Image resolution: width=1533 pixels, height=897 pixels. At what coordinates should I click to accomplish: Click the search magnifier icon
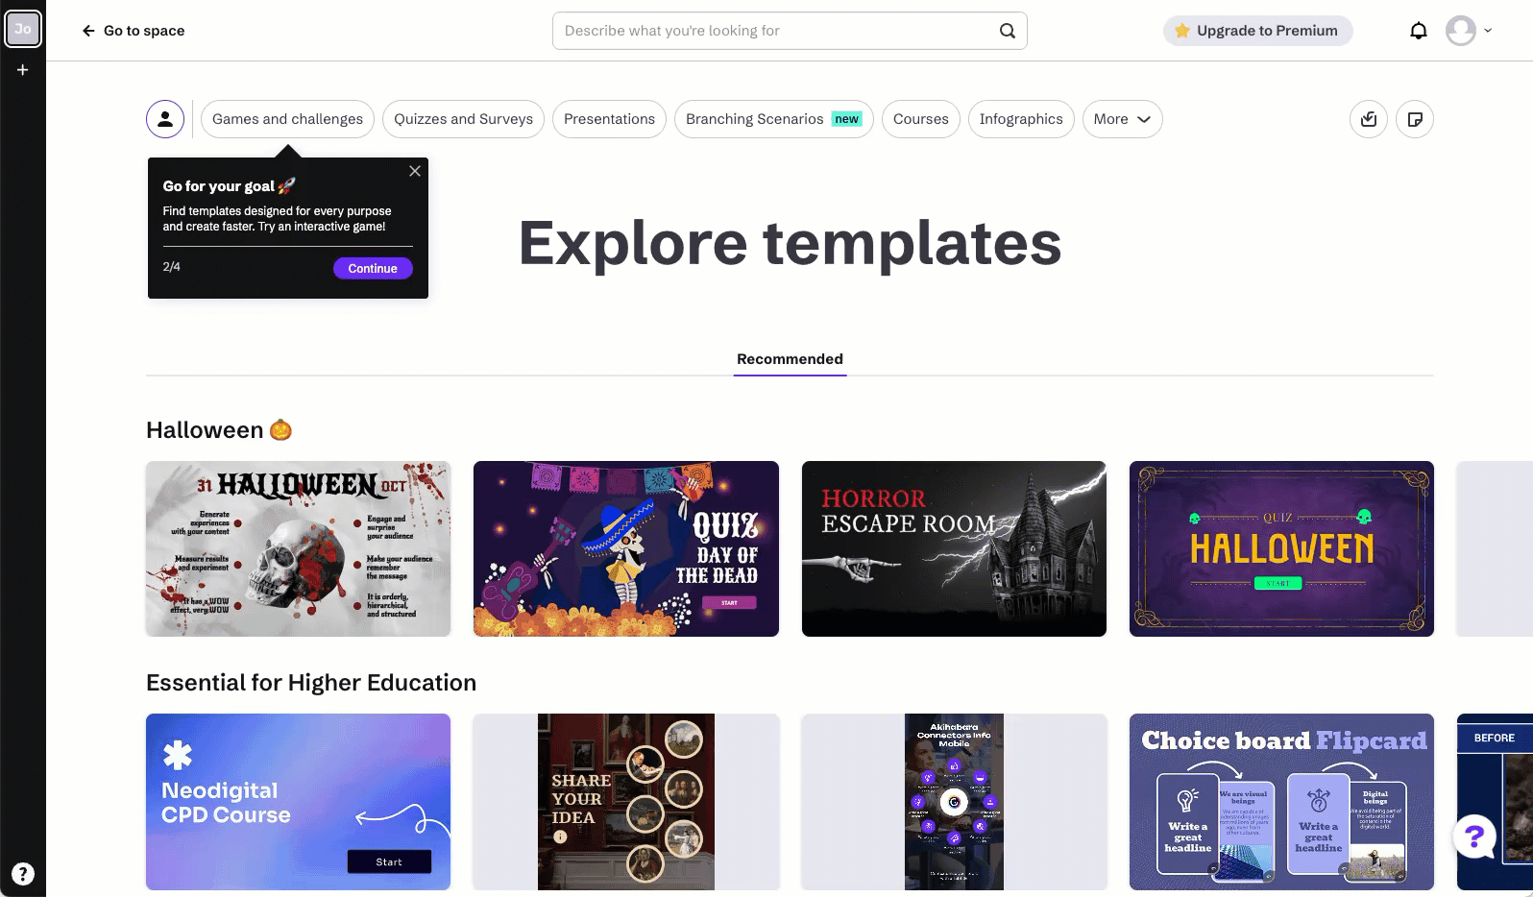click(1007, 31)
